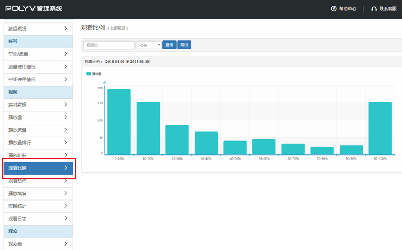This screenshot has width=402, height=250.
Task: Open the 今年 time range dropdown
Action: (x=148, y=45)
